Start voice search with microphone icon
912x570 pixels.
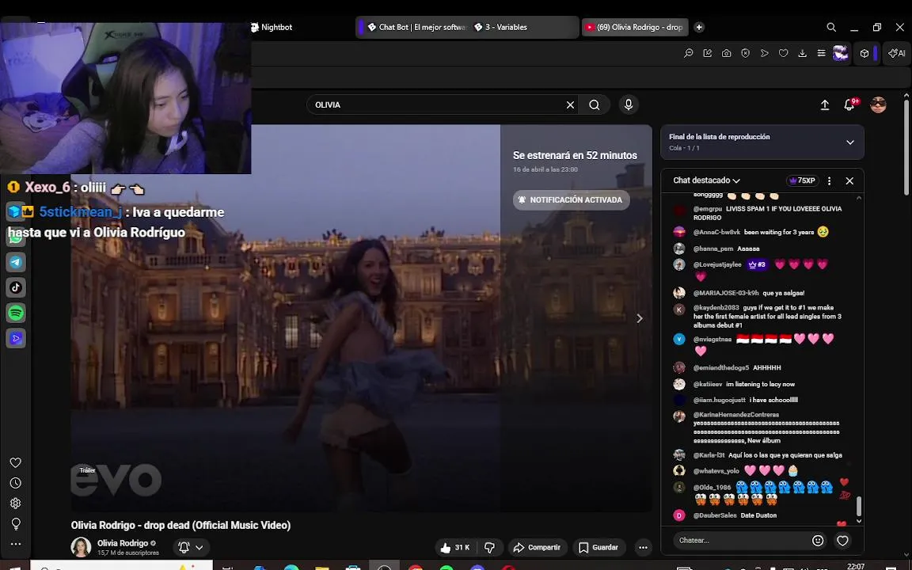coord(628,104)
